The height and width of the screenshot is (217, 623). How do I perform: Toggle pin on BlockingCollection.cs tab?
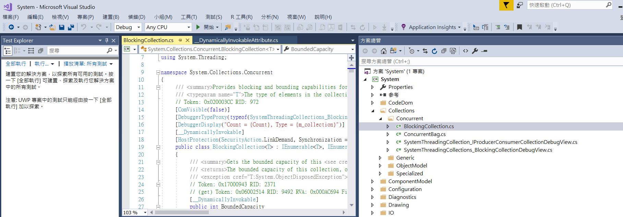coord(180,40)
